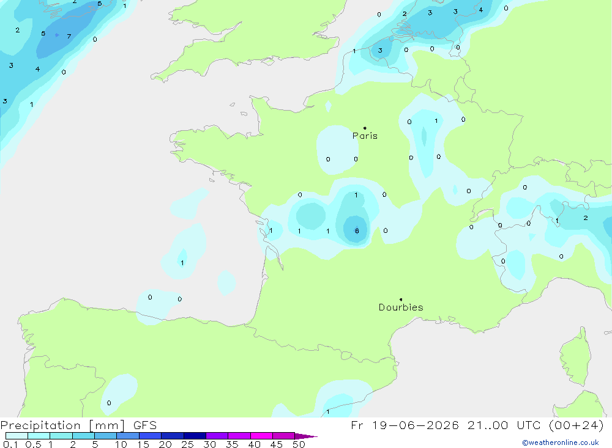The image size is (612, 448).
Task: Click the '45' legend scale label
Action: pos(277,444)
